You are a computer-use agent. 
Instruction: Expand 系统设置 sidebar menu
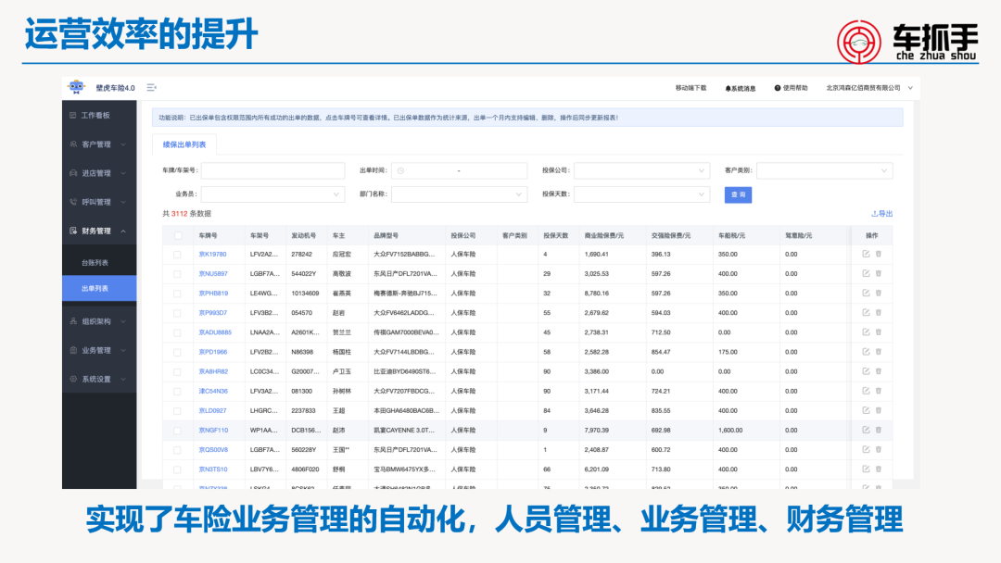[x=99, y=379]
